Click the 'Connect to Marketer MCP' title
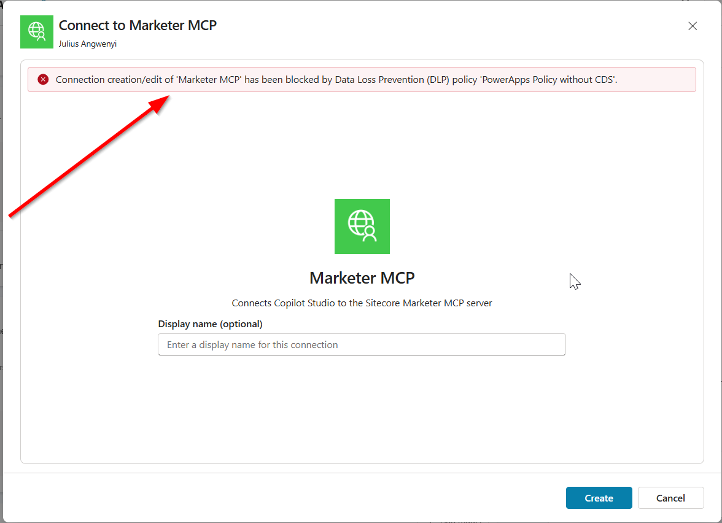 138,25
